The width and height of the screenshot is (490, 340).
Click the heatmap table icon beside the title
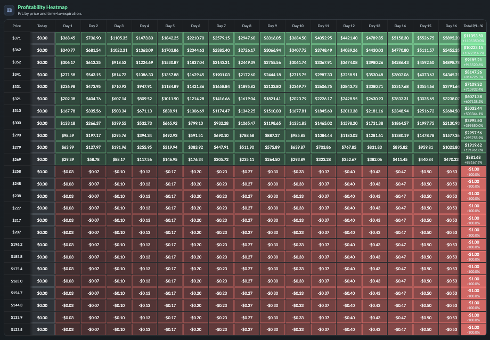pos(9,10)
